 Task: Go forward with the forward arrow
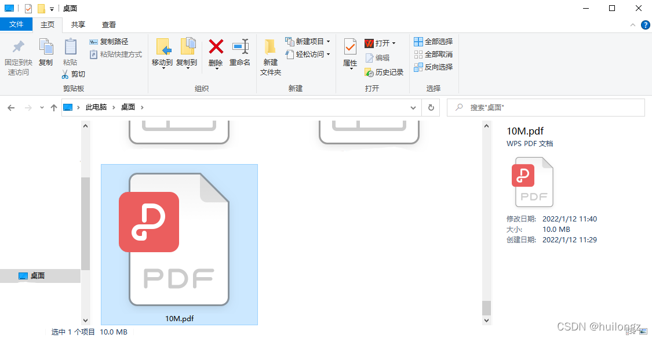tap(28, 108)
